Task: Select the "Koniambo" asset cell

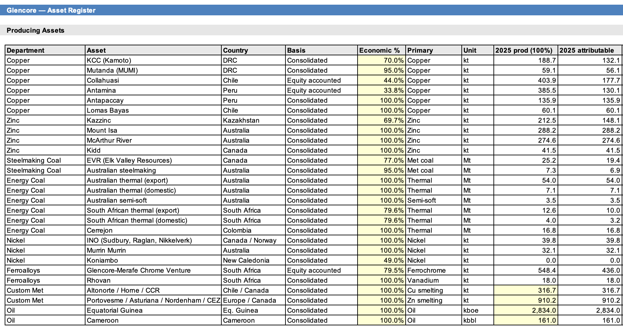Action: [153, 260]
